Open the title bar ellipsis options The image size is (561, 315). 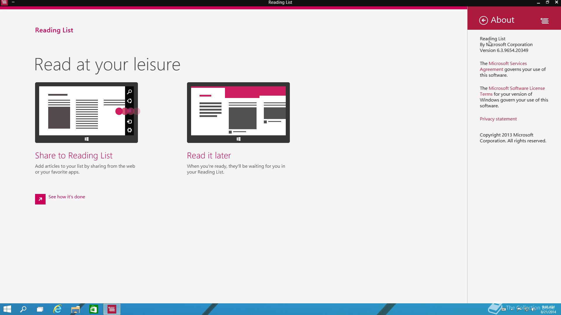tap(13, 2)
